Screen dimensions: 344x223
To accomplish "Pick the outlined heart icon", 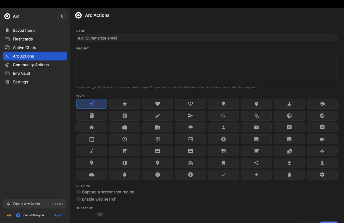I will (191, 104).
